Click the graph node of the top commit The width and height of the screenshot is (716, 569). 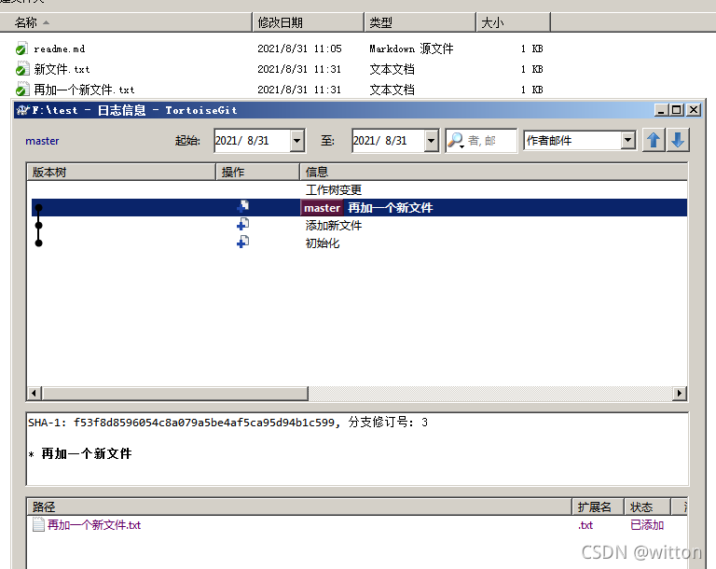[x=39, y=208]
